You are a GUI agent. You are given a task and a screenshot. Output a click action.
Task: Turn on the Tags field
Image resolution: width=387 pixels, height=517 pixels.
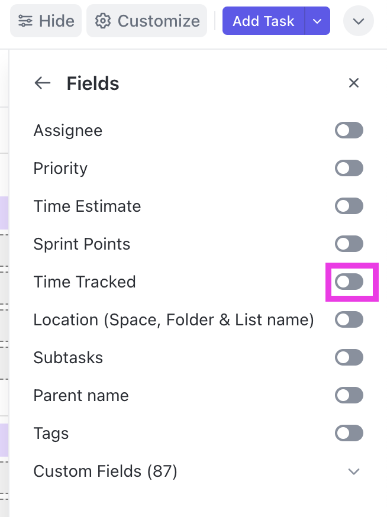(x=349, y=434)
